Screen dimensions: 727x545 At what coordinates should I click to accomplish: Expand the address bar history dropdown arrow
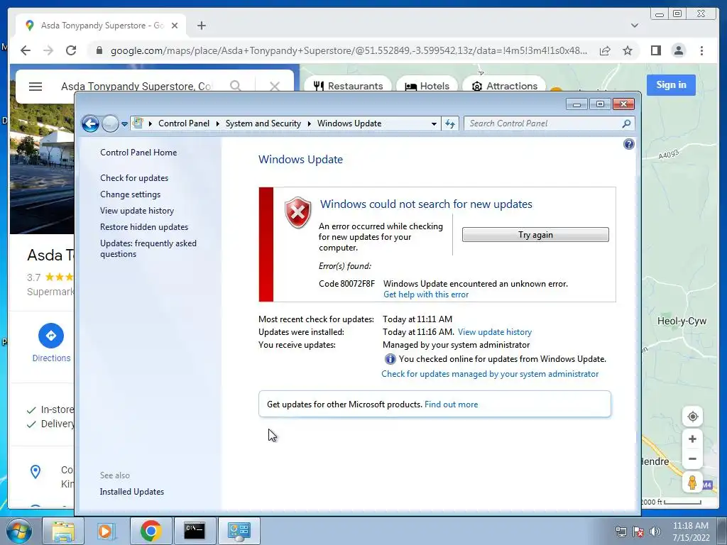[x=434, y=123]
